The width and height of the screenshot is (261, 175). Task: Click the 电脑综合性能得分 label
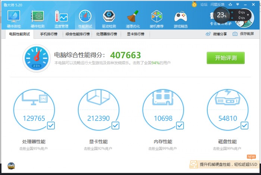(x=79, y=55)
